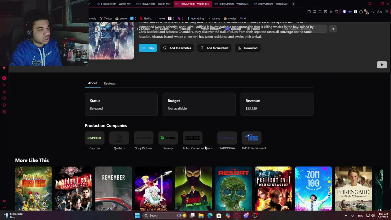Open the AI assistant toolbar button
Screen dimensions: 391x220
[379, 12]
